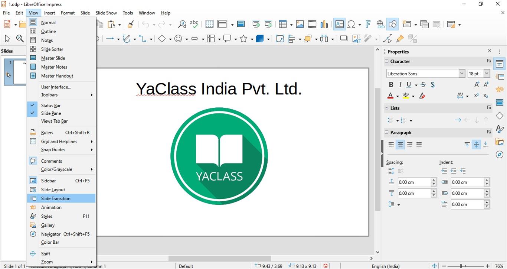
Task: Adjust the zoom slider in status bar
Action: 461,266
